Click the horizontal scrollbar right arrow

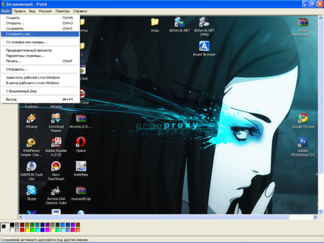pos(315,217)
